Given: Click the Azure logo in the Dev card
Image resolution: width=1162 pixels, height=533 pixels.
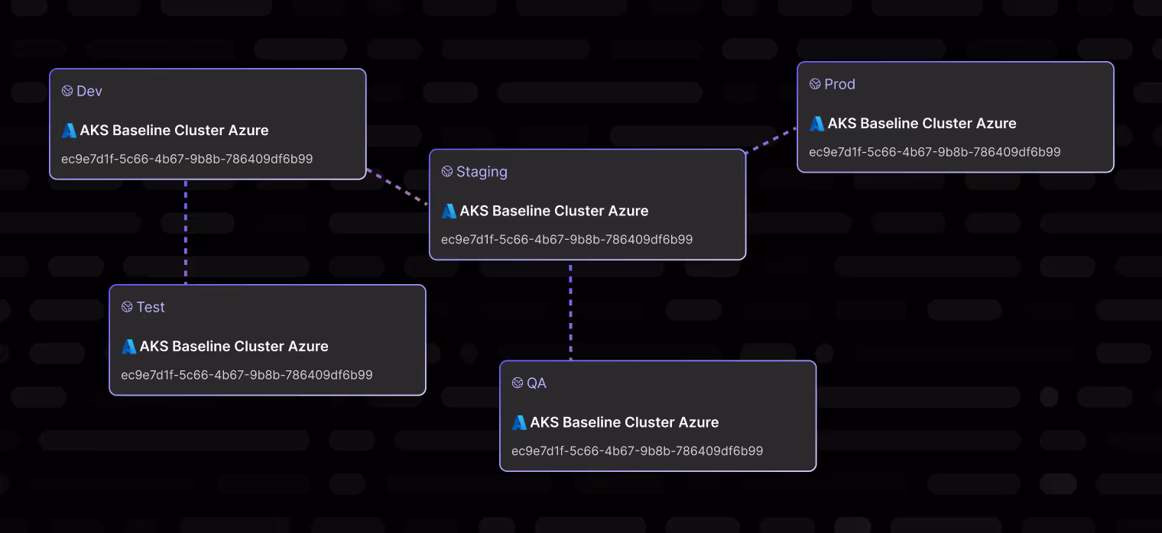Looking at the screenshot, I should pyautogui.click(x=70, y=131).
